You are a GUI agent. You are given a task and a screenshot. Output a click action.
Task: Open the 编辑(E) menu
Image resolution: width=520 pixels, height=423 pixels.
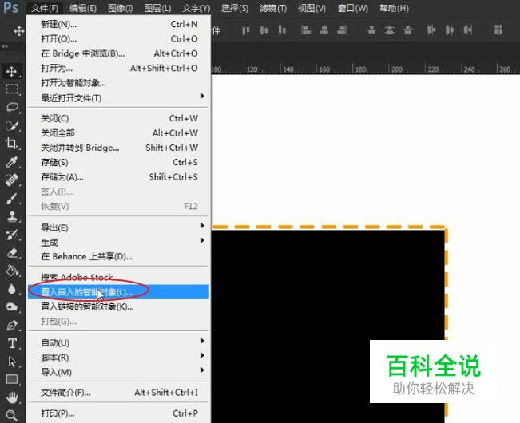[83, 8]
